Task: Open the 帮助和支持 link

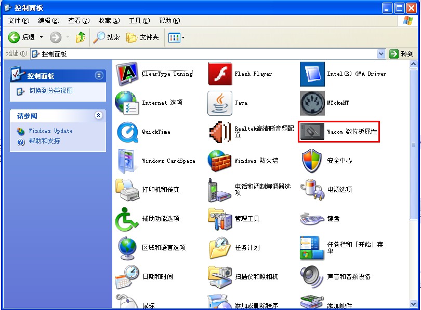Action: point(44,141)
